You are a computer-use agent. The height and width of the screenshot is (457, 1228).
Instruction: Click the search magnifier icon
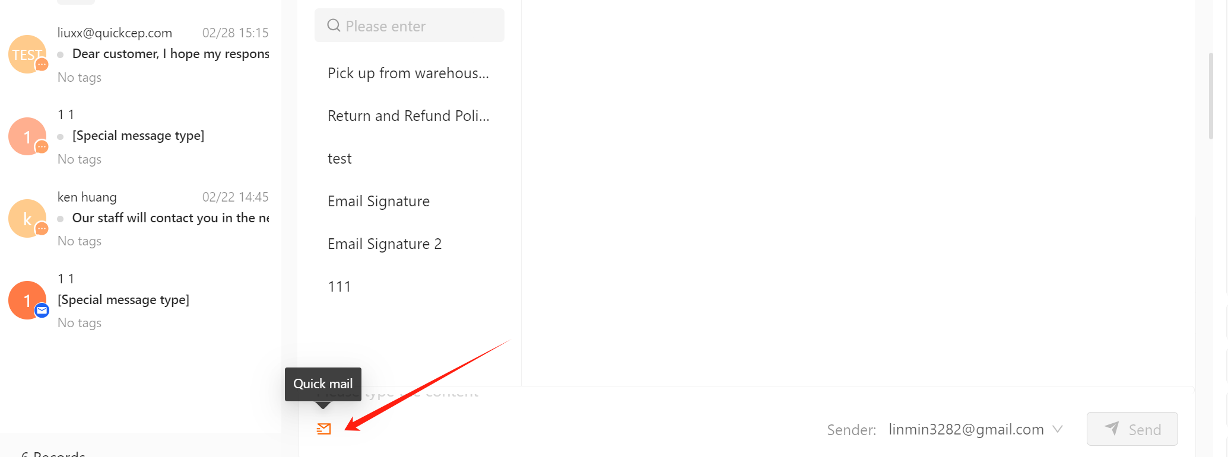[334, 25]
